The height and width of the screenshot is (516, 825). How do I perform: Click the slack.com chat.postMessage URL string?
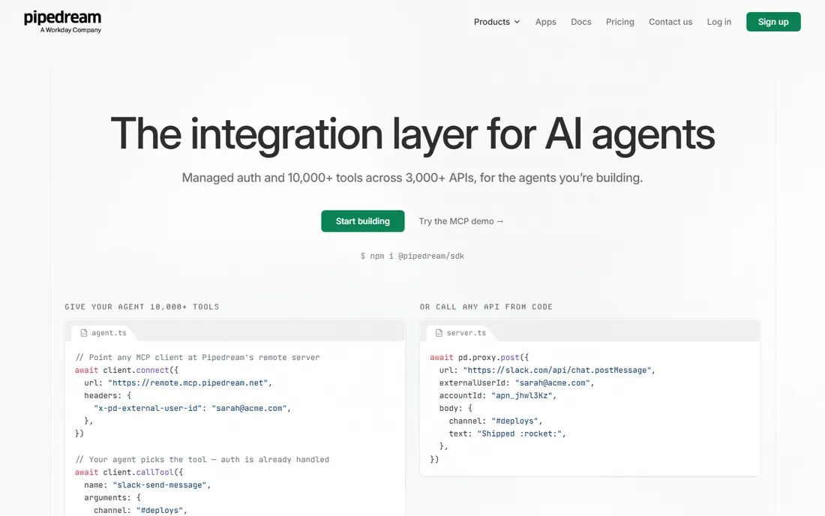pos(557,370)
